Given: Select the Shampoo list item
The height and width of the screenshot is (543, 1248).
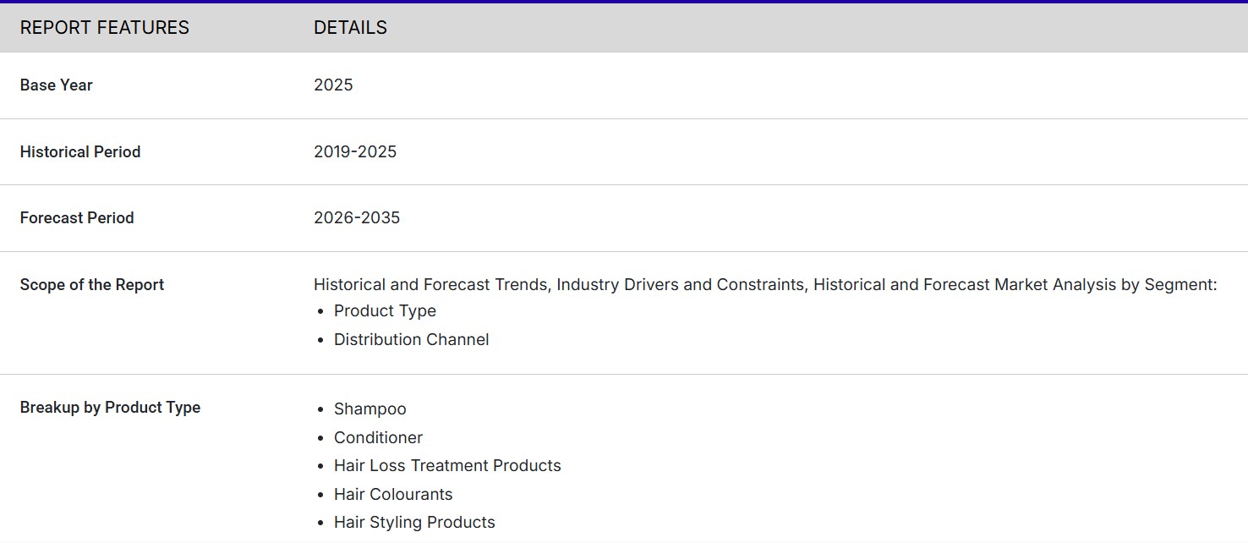Looking at the screenshot, I should (369, 409).
